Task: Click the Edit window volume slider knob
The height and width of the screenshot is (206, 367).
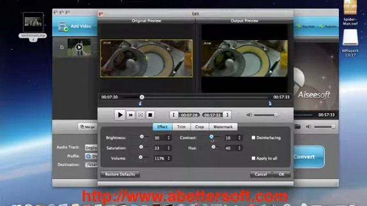Action: (x=276, y=115)
